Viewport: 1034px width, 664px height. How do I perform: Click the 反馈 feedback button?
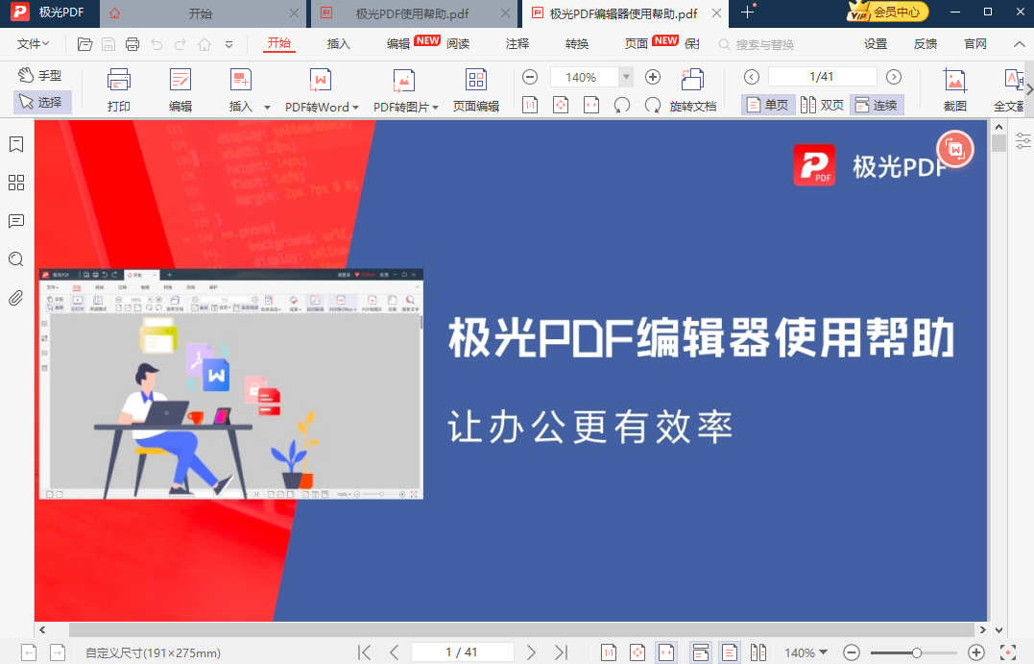(x=926, y=43)
